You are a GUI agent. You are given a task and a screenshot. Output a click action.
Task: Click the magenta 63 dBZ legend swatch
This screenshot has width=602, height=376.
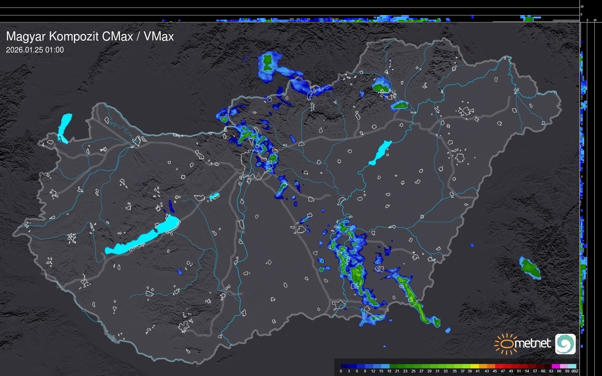coord(555,366)
